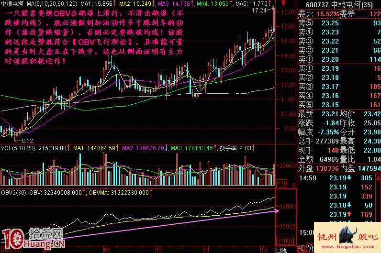
Task: Click the 最高 24.30 high price
Action: point(360,141)
